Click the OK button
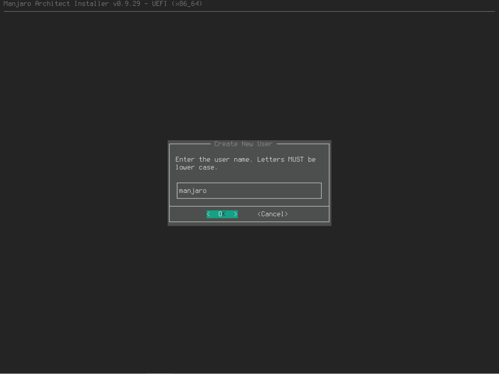The width and height of the screenshot is (499, 374). coord(222,214)
